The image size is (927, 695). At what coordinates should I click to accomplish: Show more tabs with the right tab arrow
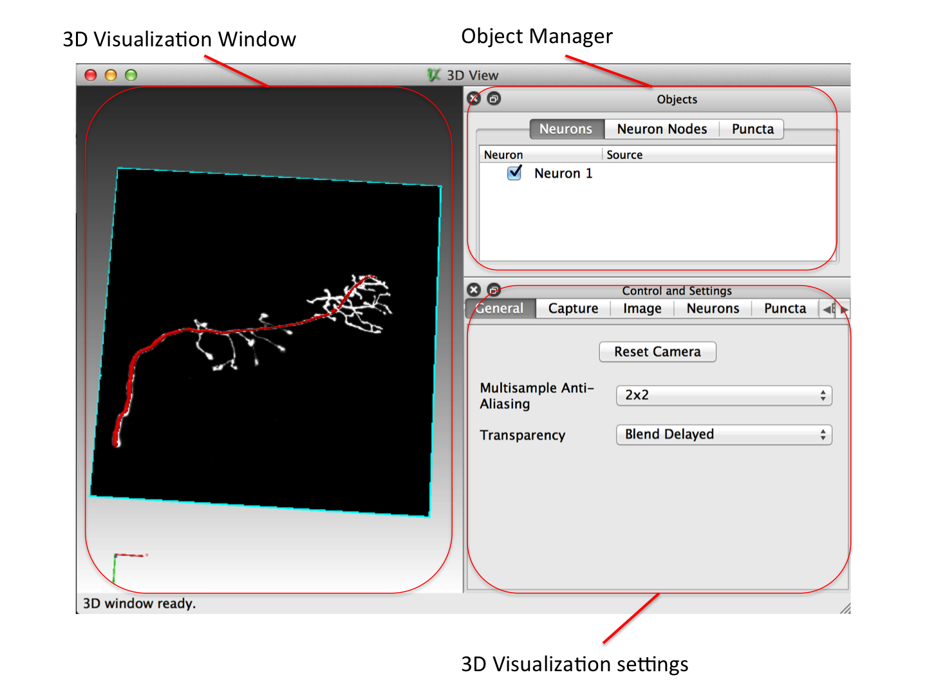845,310
